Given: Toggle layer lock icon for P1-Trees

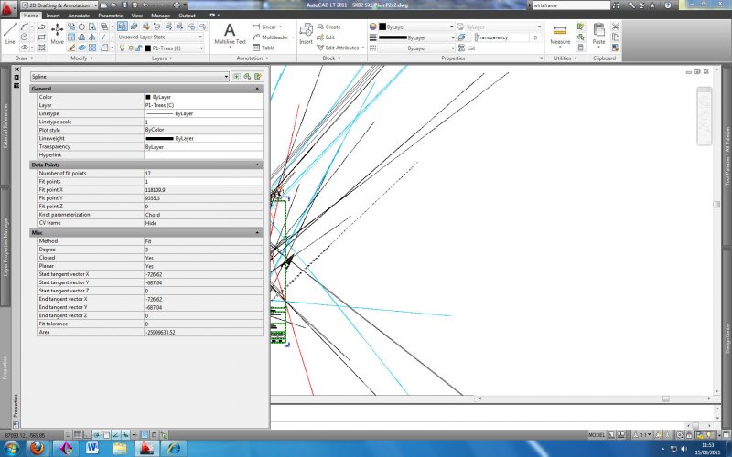Looking at the screenshot, I should [139, 48].
